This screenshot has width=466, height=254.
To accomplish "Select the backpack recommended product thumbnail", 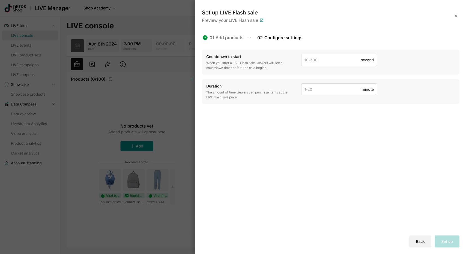I will click(x=134, y=180).
